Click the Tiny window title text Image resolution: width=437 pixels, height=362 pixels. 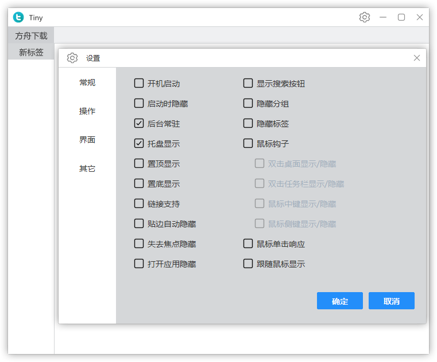pos(36,18)
